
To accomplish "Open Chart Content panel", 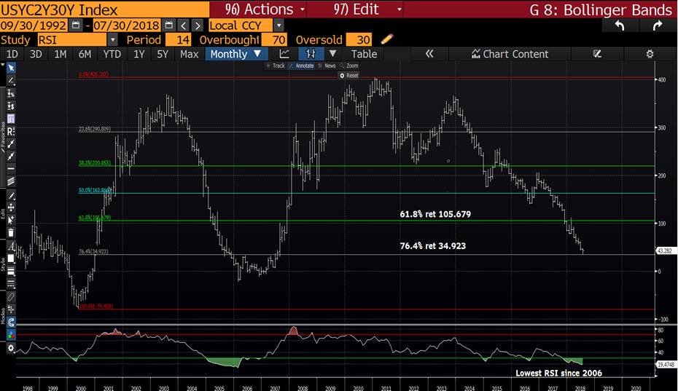I will [x=510, y=54].
